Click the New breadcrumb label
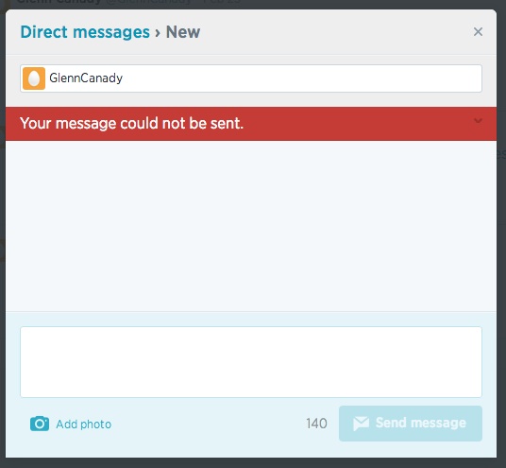The width and height of the screenshot is (506, 468). [183, 32]
